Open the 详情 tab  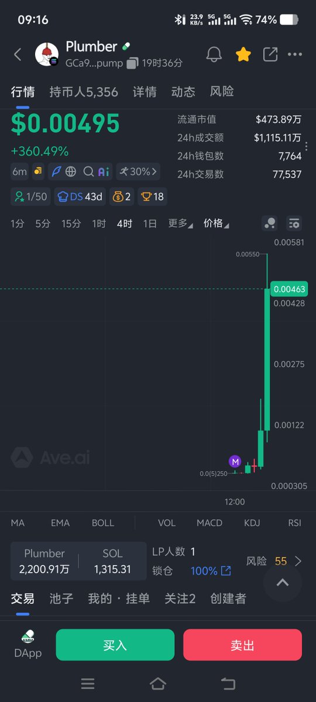coord(145,92)
